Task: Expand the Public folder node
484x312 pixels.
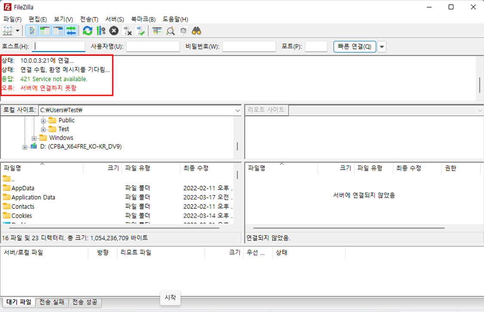Action: tap(43, 121)
